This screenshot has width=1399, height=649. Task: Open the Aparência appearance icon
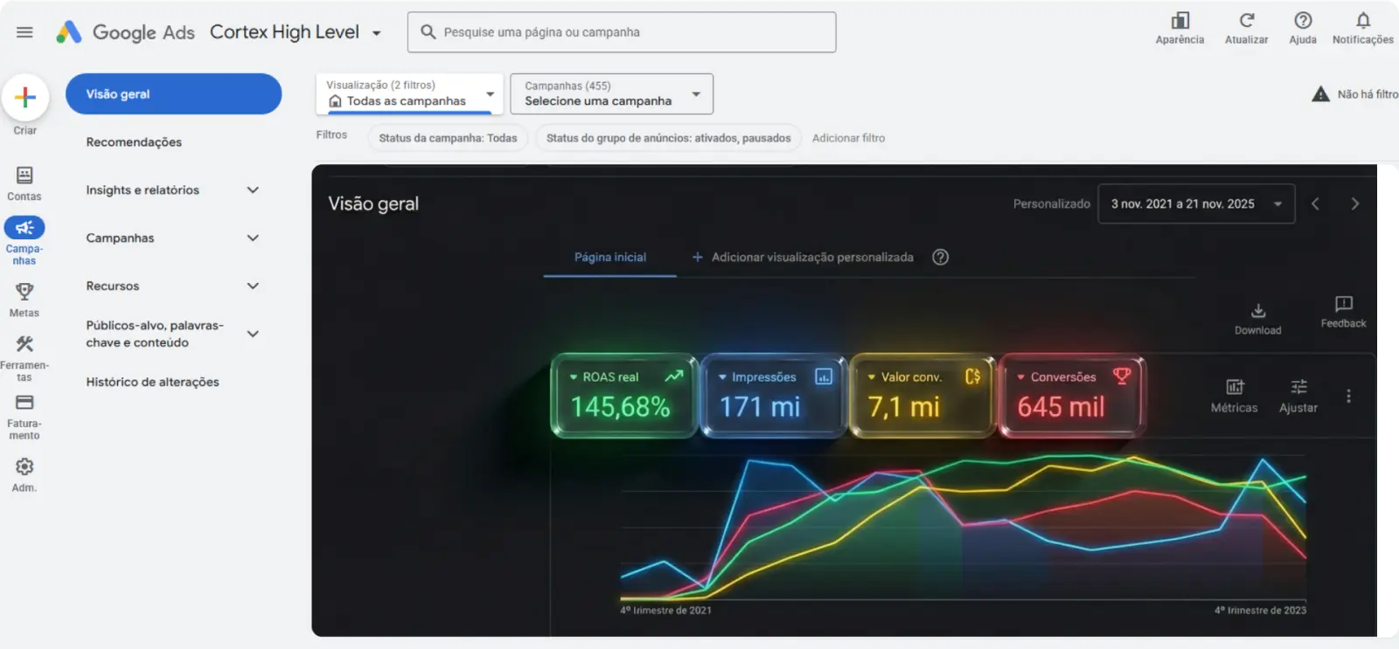pos(1180,20)
